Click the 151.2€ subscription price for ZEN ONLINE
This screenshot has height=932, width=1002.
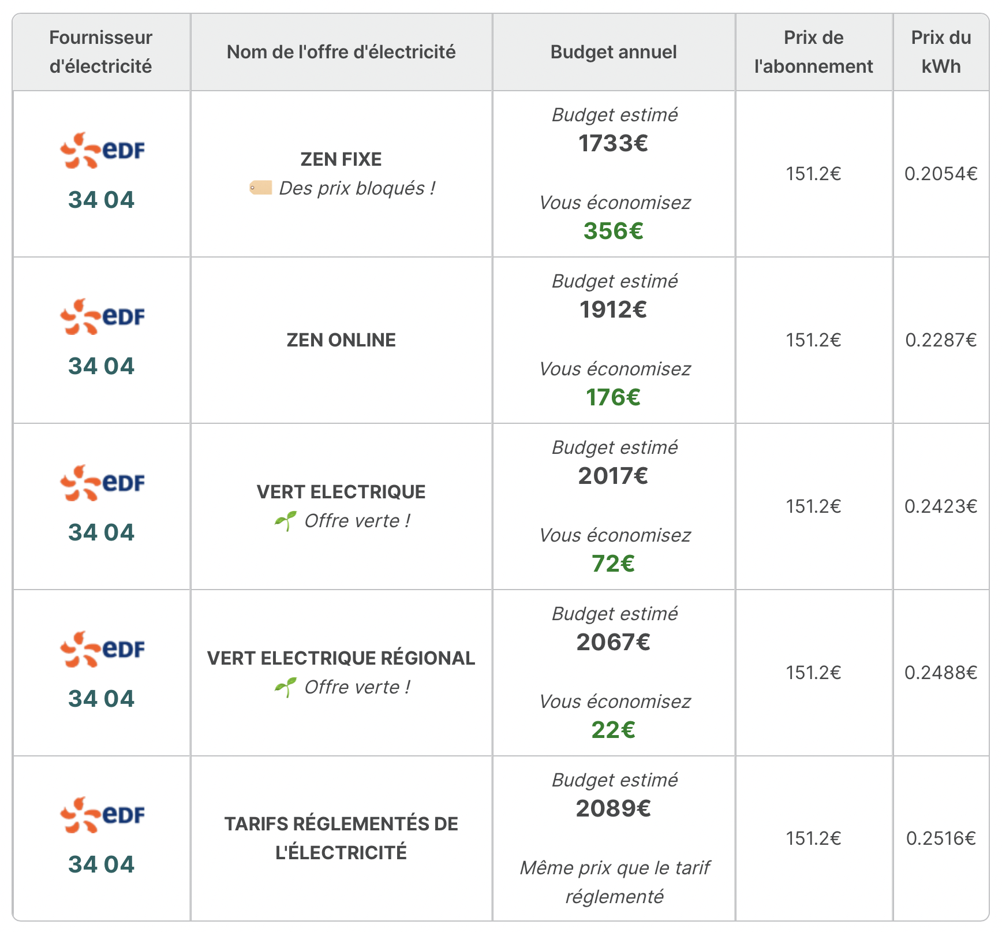(x=814, y=340)
